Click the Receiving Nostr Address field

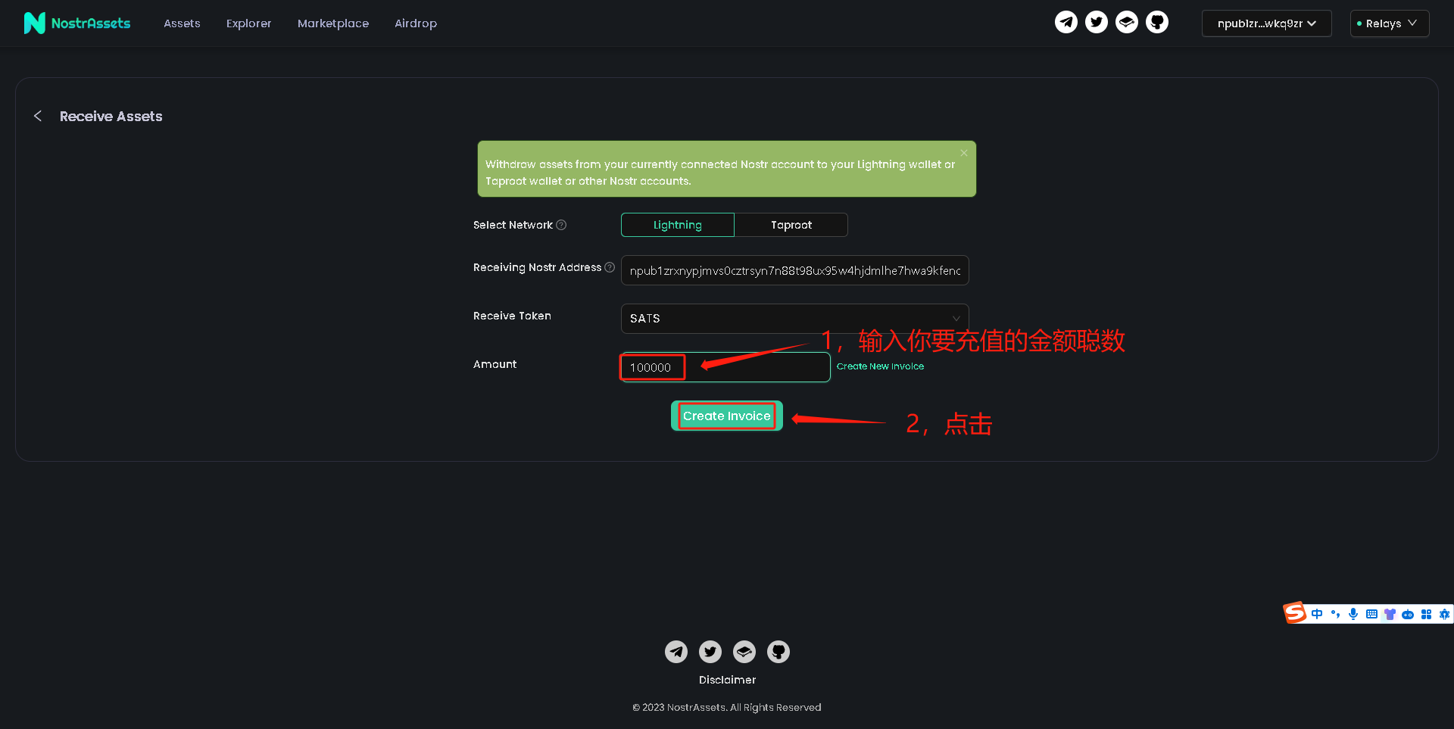tap(795, 270)
